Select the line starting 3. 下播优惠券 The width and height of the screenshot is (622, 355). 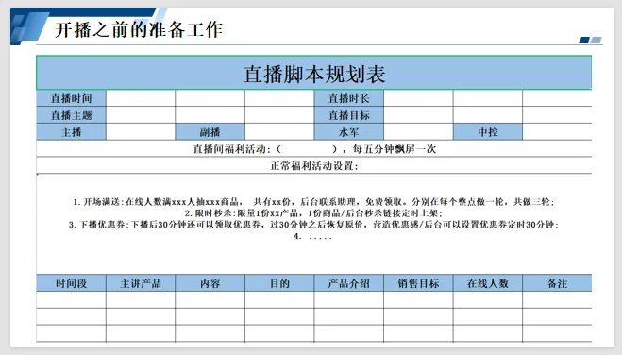point(313,225)
